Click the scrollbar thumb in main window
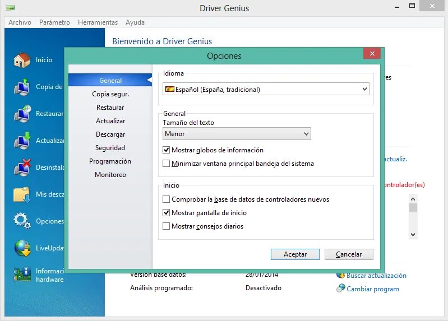 413,208
